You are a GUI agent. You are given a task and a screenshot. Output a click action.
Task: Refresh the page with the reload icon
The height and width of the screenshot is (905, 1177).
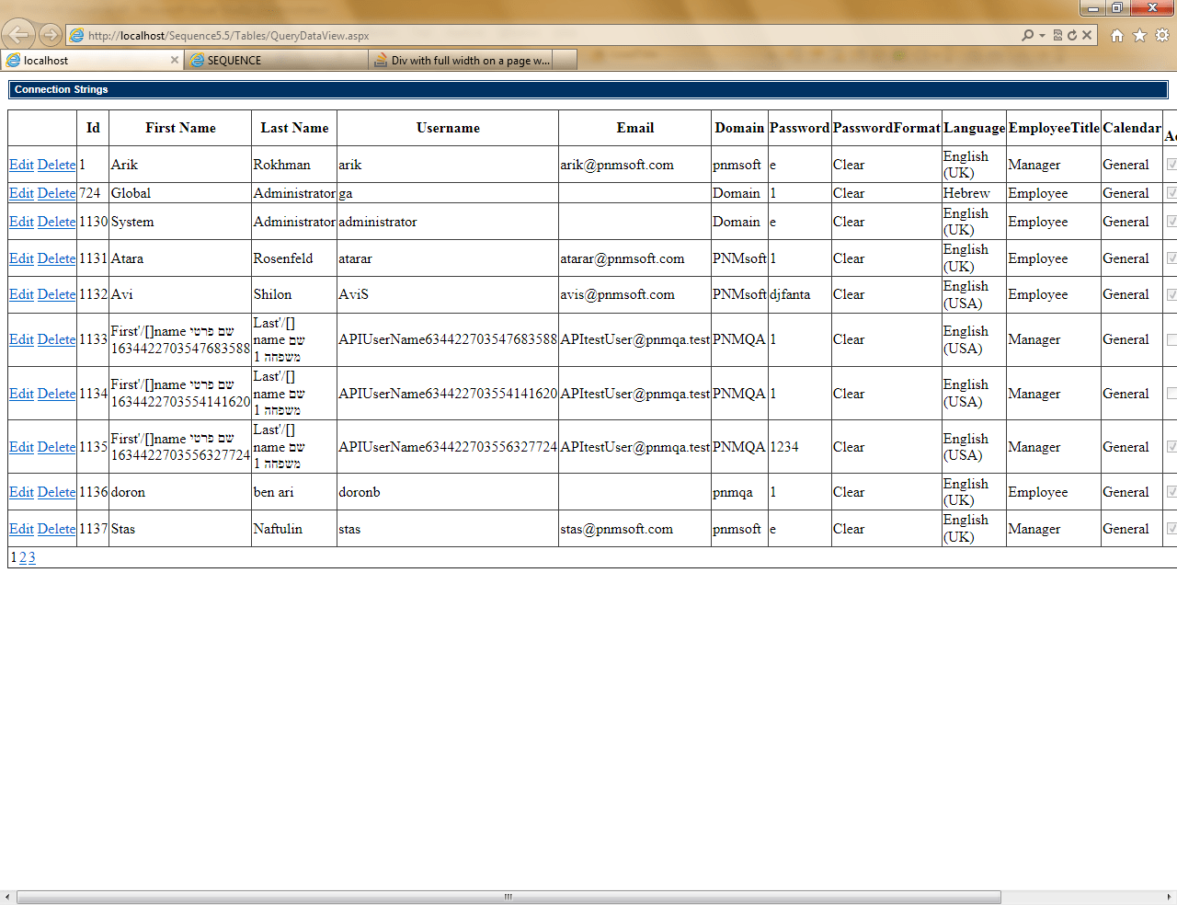(x=1072, y=35)
